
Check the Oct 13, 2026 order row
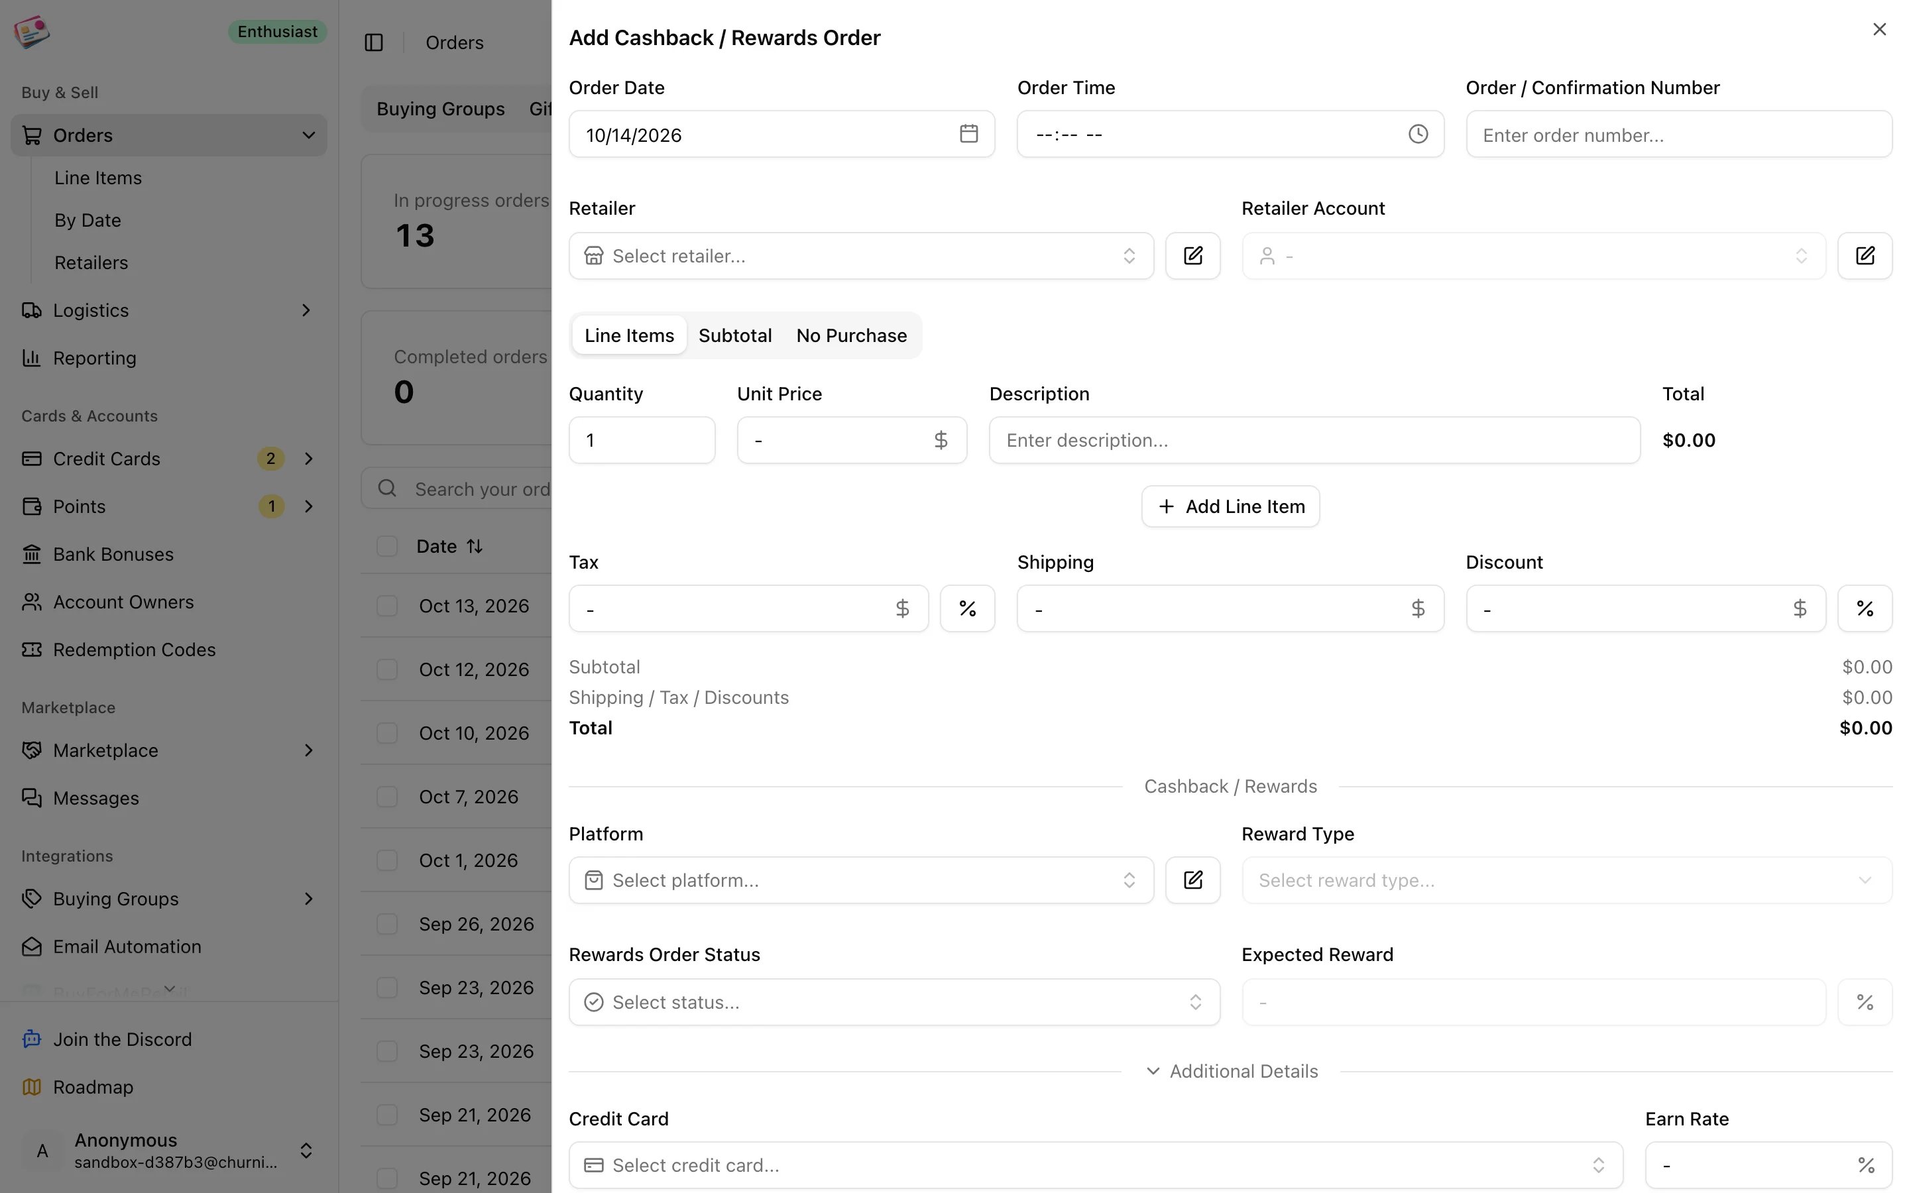(x=386, y=606)
